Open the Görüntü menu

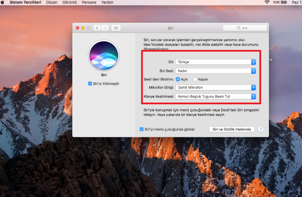click(70, 2)
